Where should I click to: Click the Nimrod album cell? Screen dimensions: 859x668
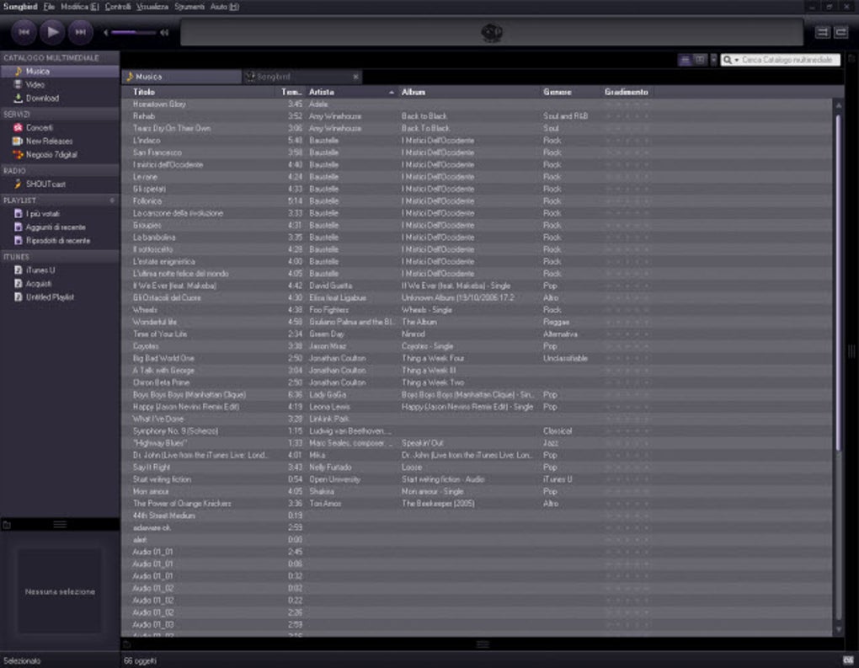pyautogui.click(x=413, y=334)
